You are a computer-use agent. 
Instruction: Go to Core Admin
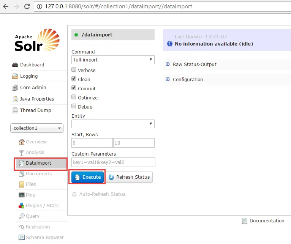click(33, 88)
